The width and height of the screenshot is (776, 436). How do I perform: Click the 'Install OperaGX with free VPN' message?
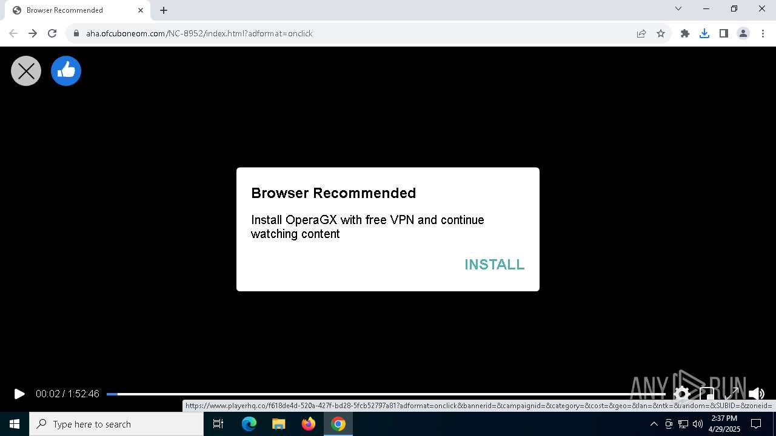367,227
